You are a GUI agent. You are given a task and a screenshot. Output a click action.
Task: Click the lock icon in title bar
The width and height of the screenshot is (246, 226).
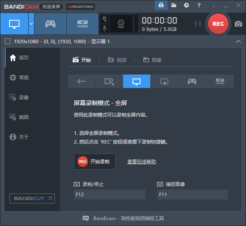[x=161, y=5]
